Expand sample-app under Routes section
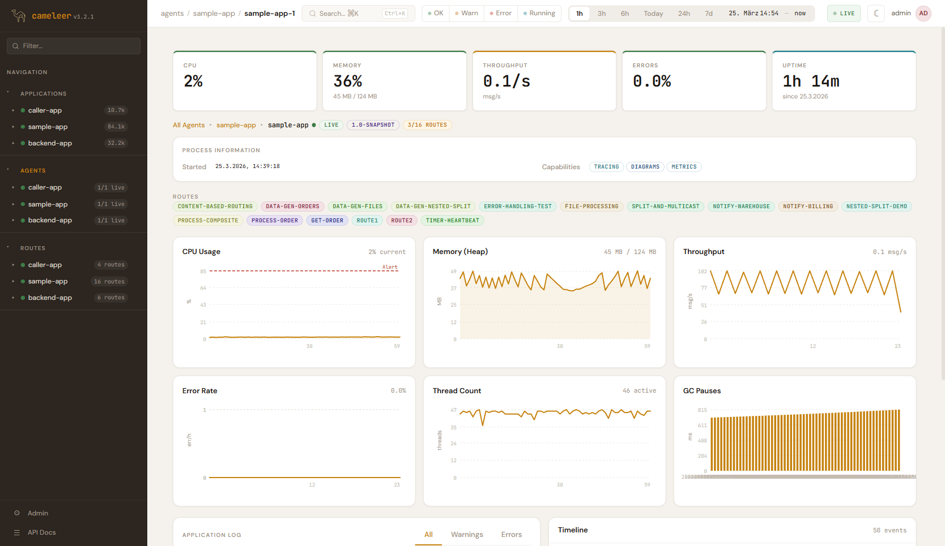This screenshot has height=546, width=945. (x=13, y=282)
